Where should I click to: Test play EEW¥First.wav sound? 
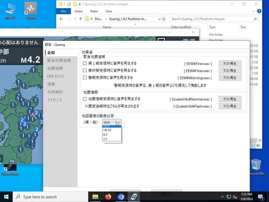(x=230, y=64)
